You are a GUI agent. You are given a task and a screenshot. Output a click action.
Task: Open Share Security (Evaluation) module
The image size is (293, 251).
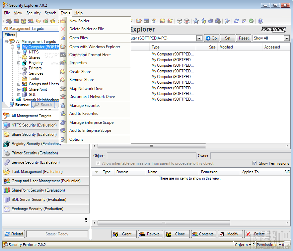[31, 134]
